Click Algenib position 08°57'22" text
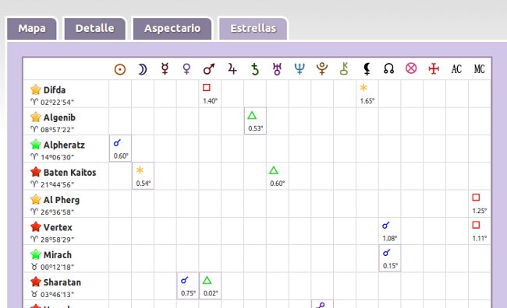Viewport: 507px width, 308px height. (x=57, y=130)
